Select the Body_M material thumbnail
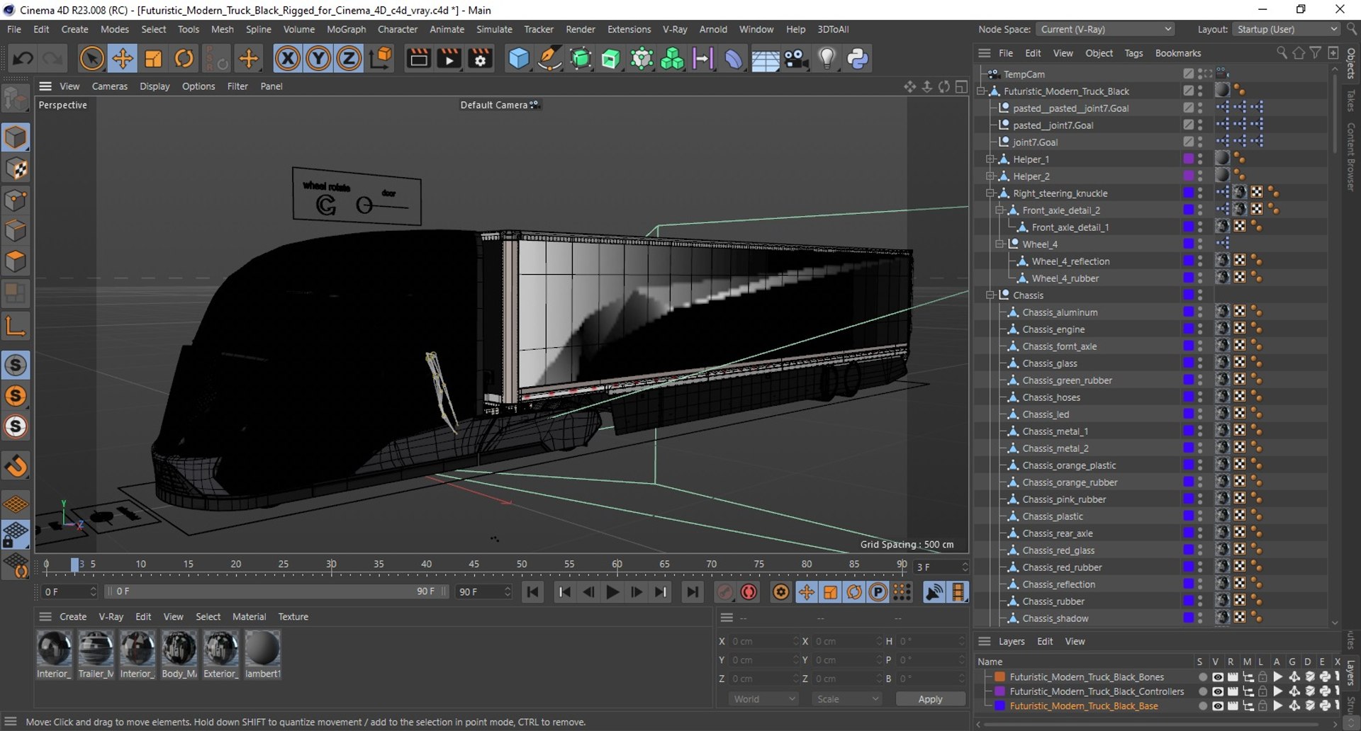The image size is (1361, 731). pos(179,648)
